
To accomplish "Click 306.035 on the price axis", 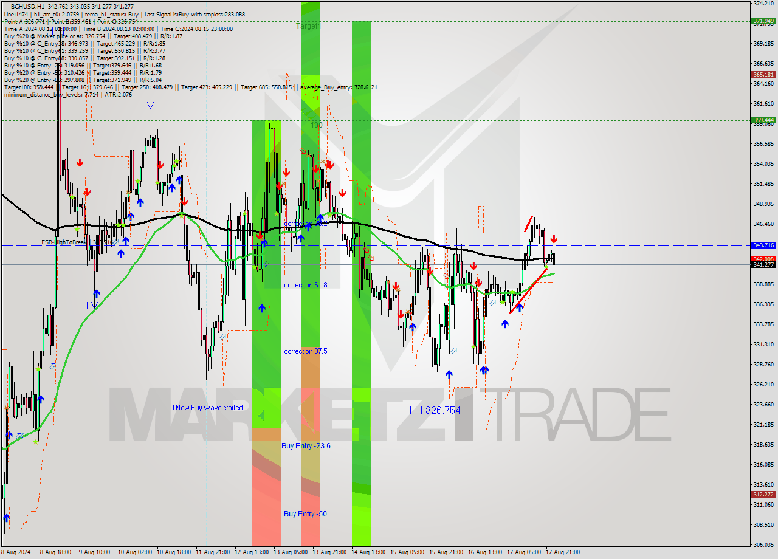I will coord(763,544).
